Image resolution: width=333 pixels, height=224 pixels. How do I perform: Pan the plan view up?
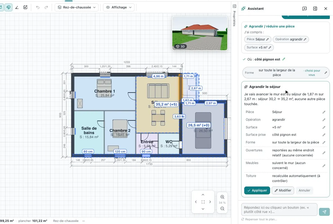click(x=203, y=195)
